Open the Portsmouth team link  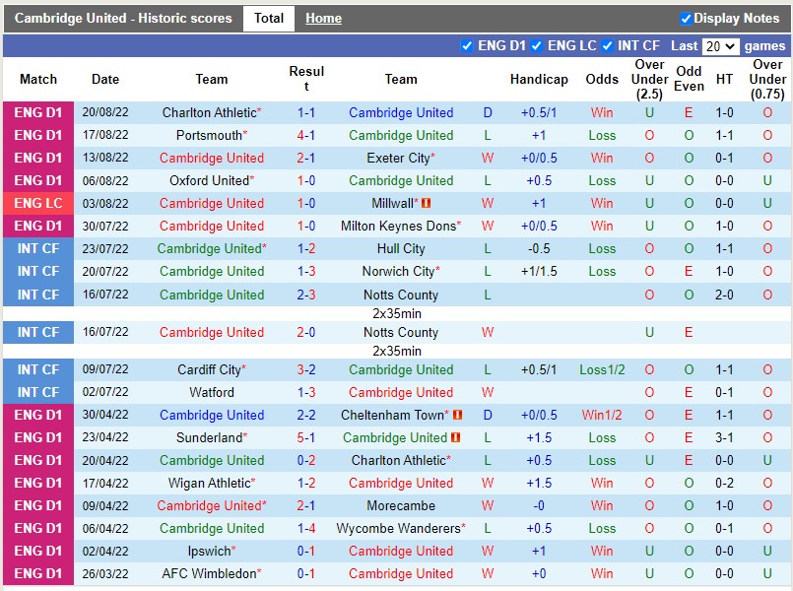click(212, 136)
